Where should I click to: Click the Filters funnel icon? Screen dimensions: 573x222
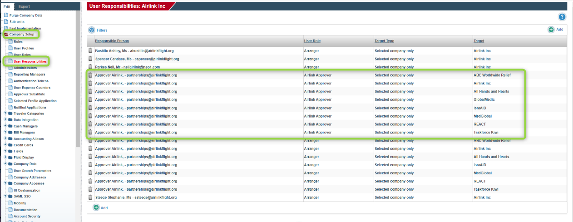coord(92,30)
